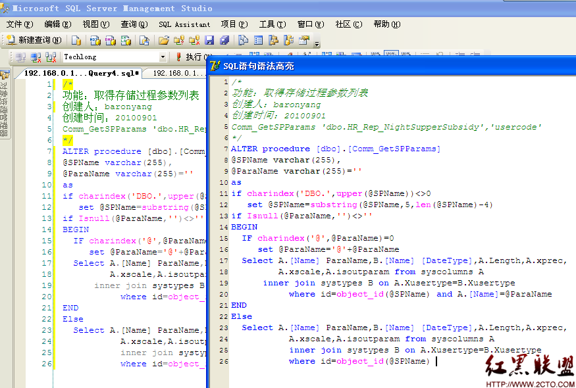576x388 pixels.
Task: Switch to the second 192.168.0.1 query tab
Action: point(176,73)
